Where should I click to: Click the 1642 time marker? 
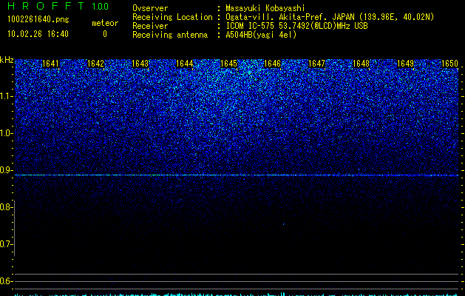click(x=95, y=64)
